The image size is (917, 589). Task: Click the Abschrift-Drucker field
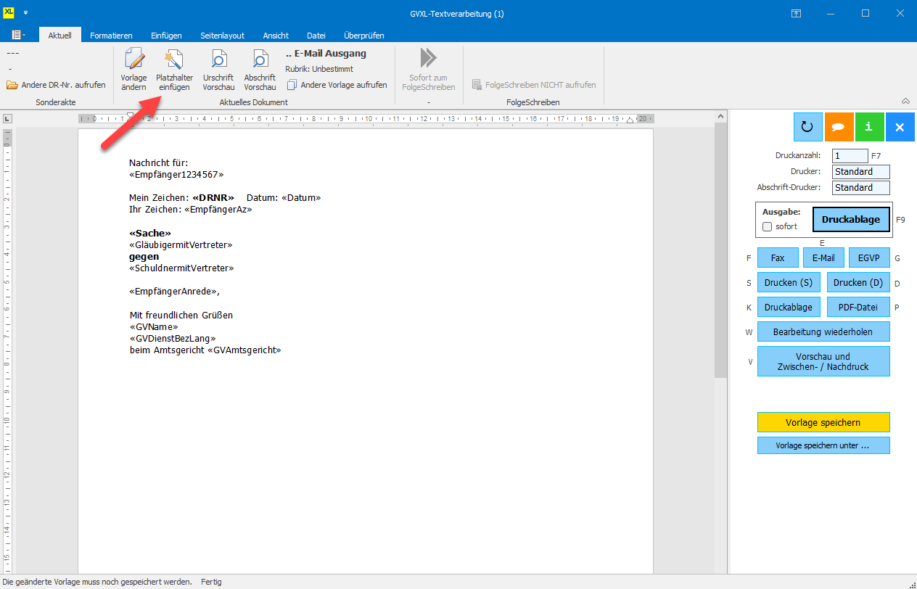coord(861,188)
